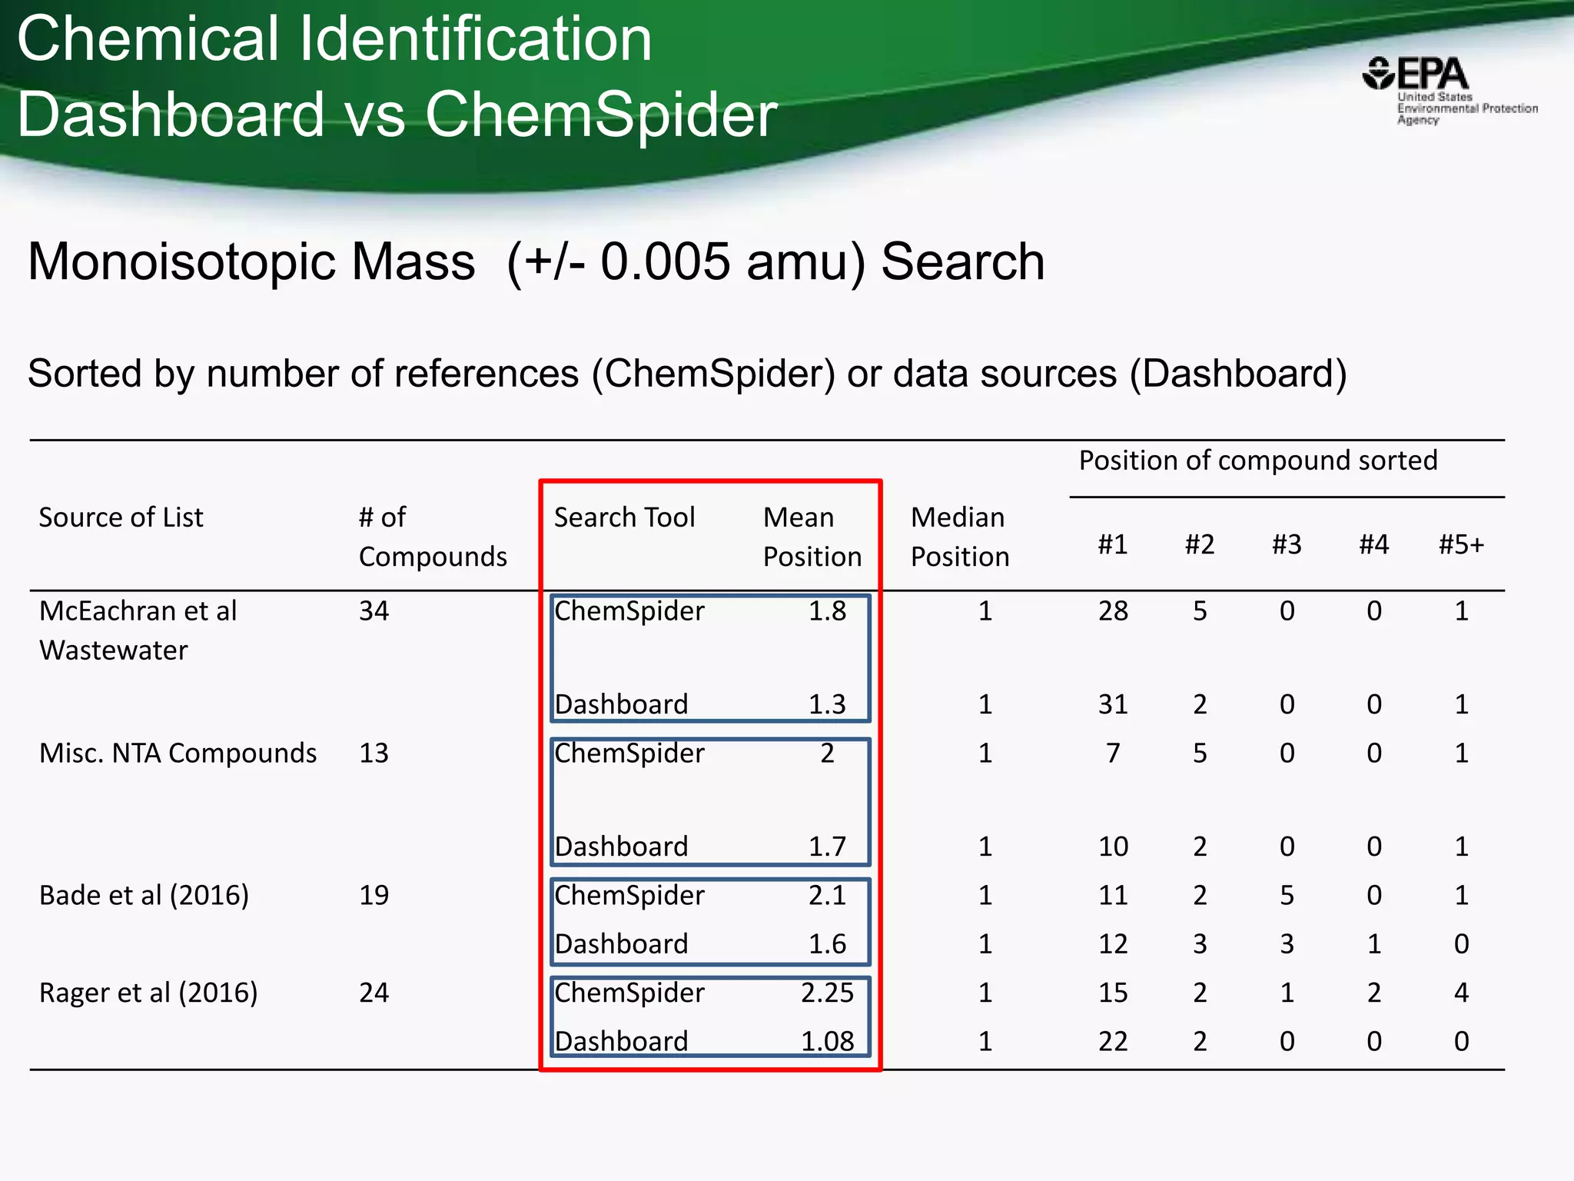Click the 'Mean Position' column header
This screenshot has width=1574, height=1181.
(812, 537)
